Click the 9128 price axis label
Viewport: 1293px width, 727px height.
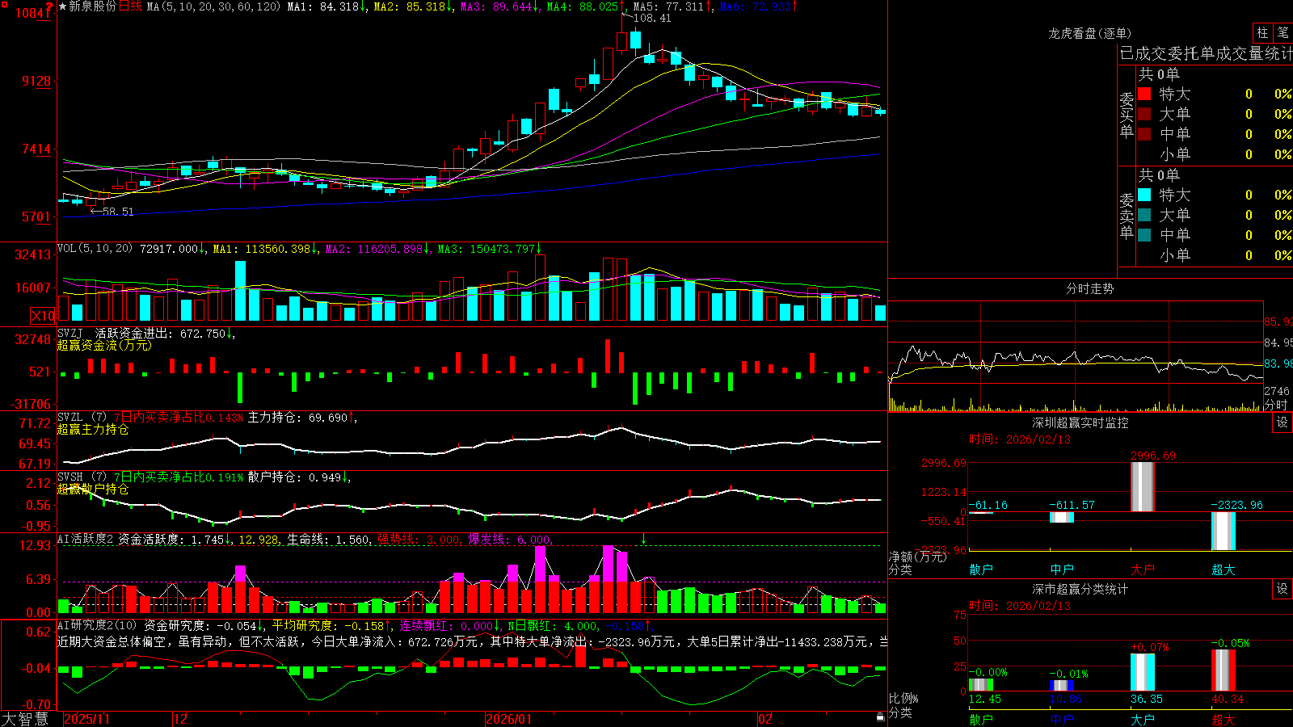[x=36, y=81]
